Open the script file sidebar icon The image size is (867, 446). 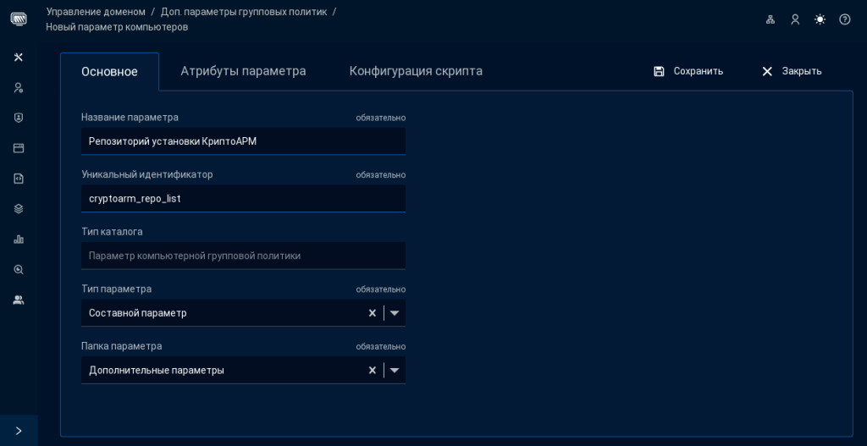(x=19, y=179)
